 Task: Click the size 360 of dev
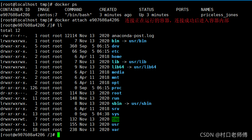74,46
